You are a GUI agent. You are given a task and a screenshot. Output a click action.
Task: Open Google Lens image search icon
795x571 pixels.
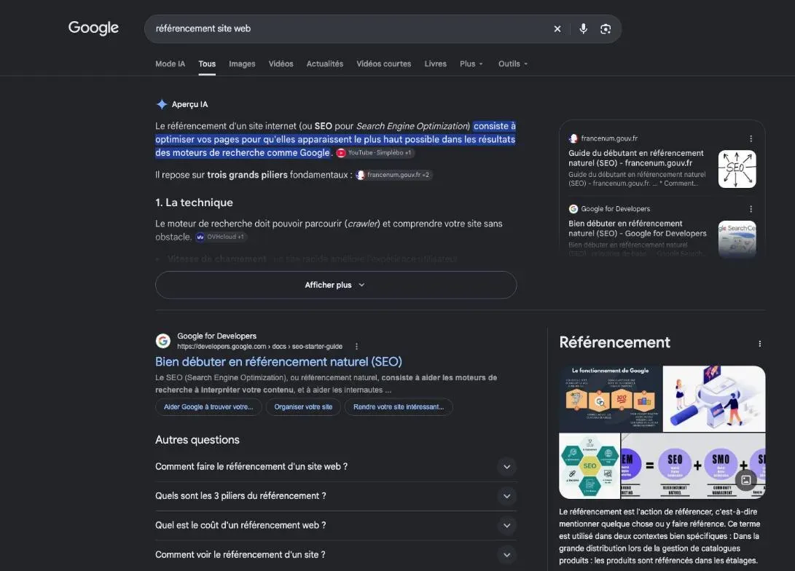coord(606,29)
